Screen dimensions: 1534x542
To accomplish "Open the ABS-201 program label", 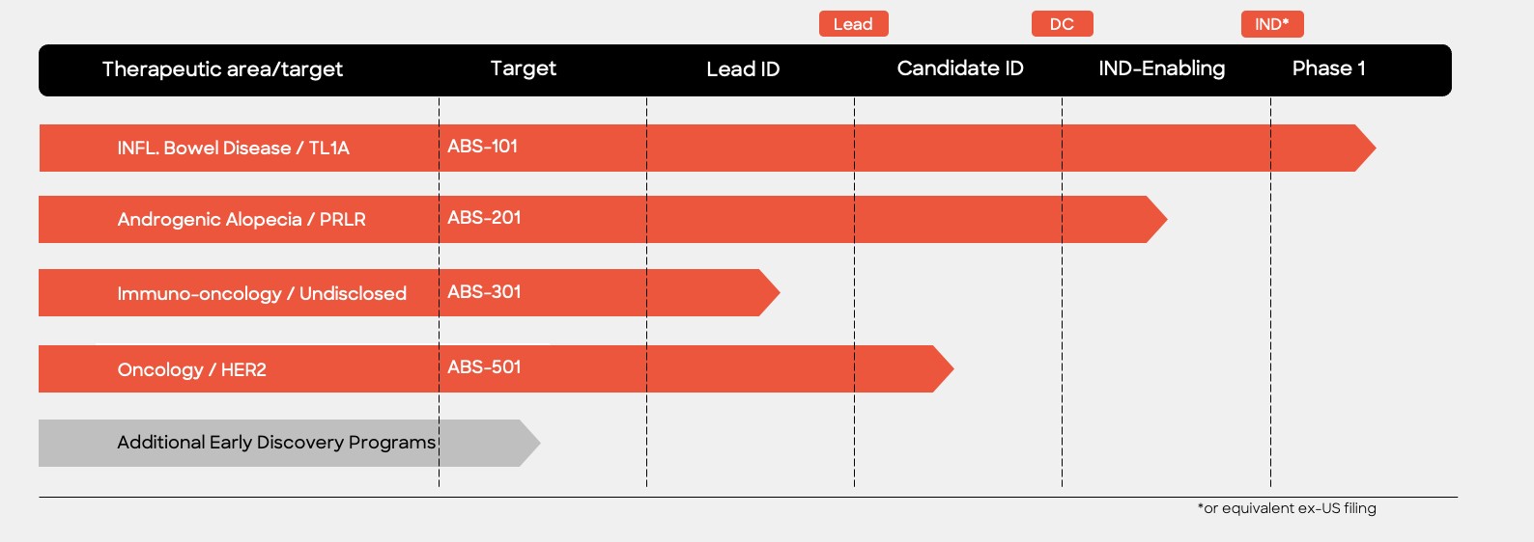I will [484, 218].
